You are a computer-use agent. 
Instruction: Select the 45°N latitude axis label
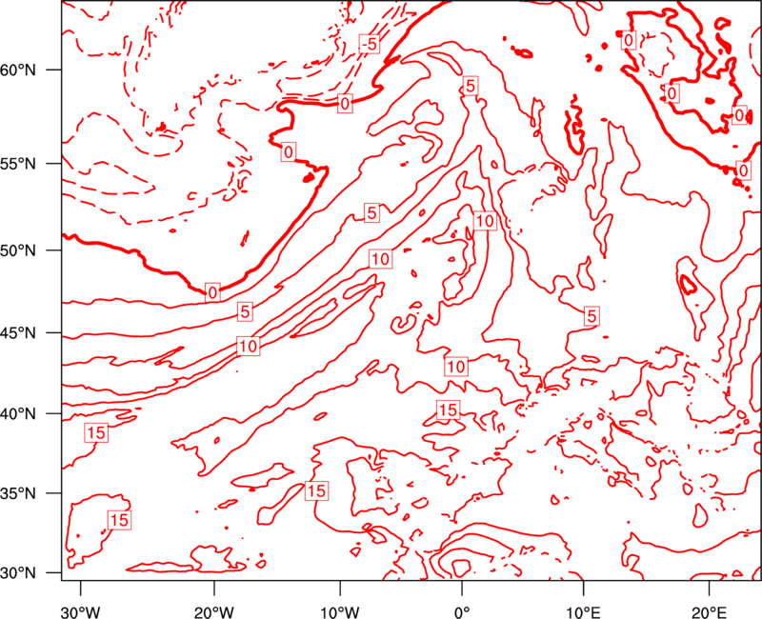point(18,332)
